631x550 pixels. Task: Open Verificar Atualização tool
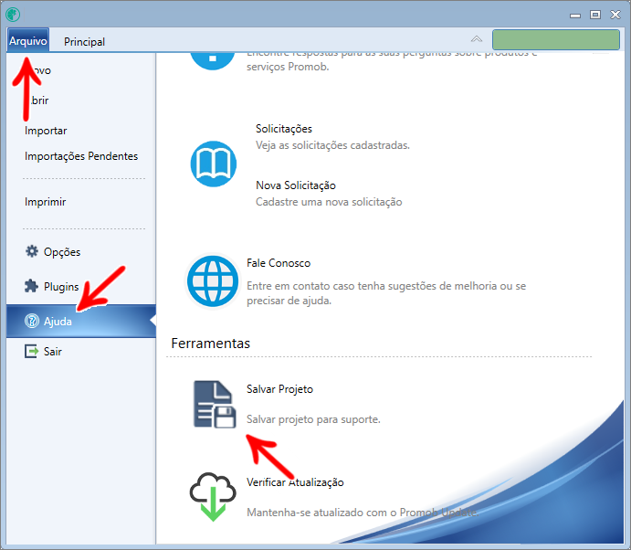(x=295, y=482)
